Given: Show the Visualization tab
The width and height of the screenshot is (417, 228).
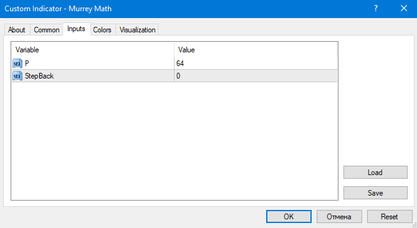Looking at the screenshot, I should [137, 30].
